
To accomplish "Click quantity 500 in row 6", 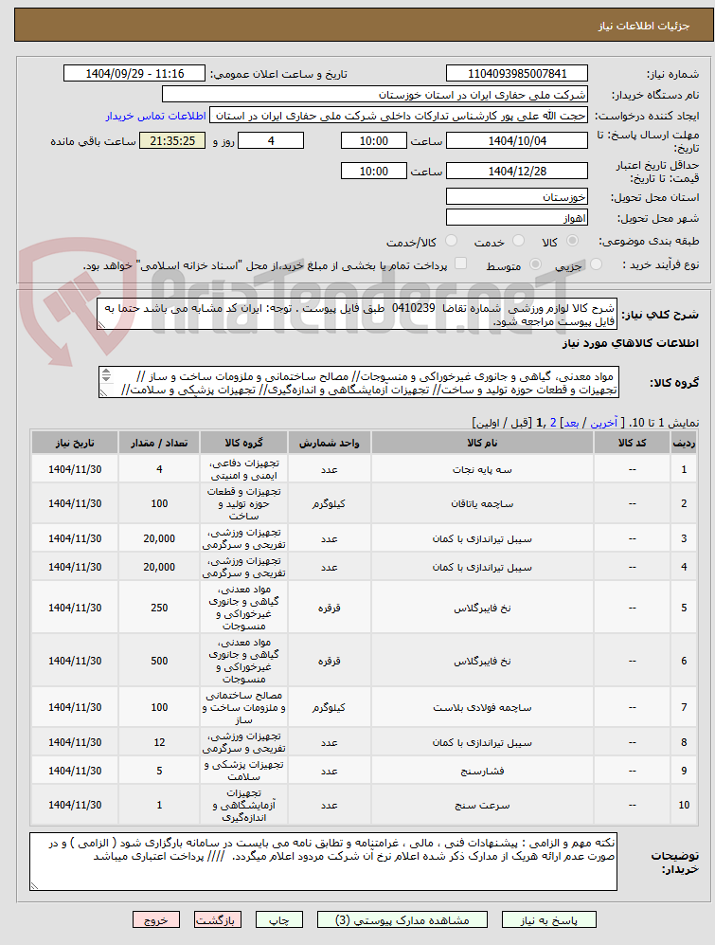I will click(x=159, y=662).
